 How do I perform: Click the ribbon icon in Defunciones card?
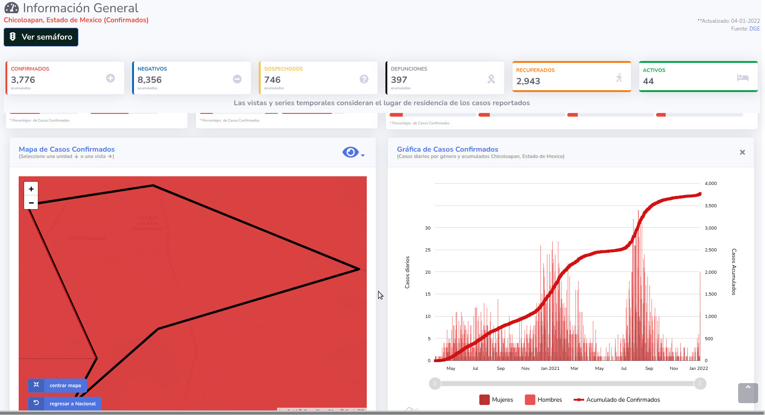pos(491,79)
